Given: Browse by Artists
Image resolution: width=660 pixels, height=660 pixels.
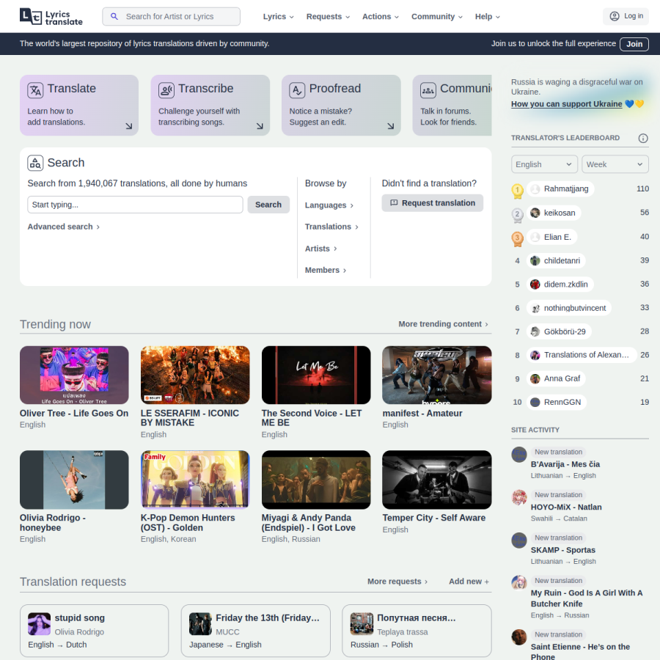Looking at the screenshot, I should tap(320, 249).
